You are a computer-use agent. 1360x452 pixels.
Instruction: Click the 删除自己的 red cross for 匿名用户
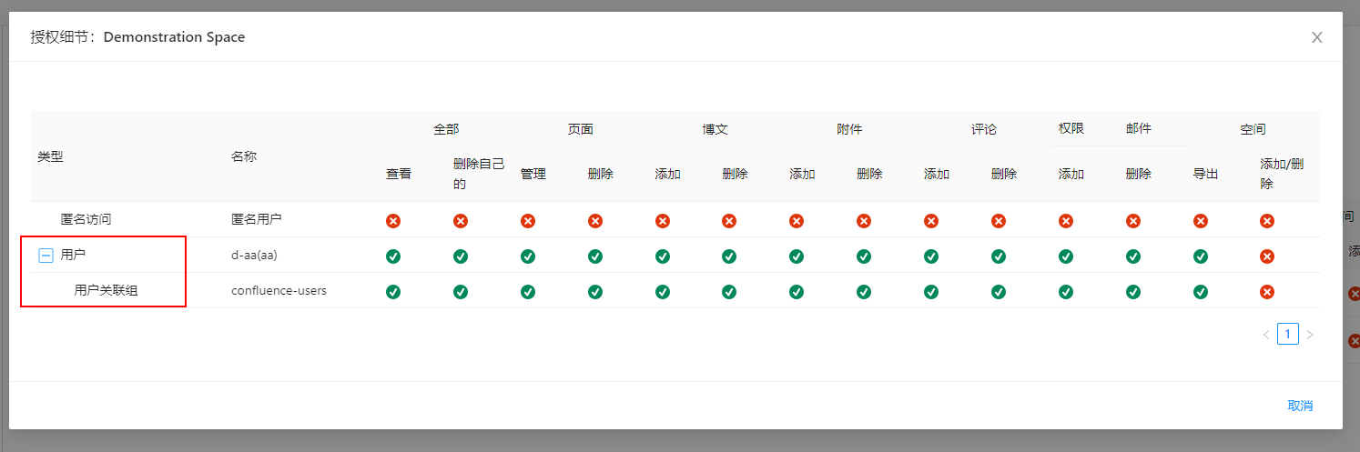[x=461, y=221]
